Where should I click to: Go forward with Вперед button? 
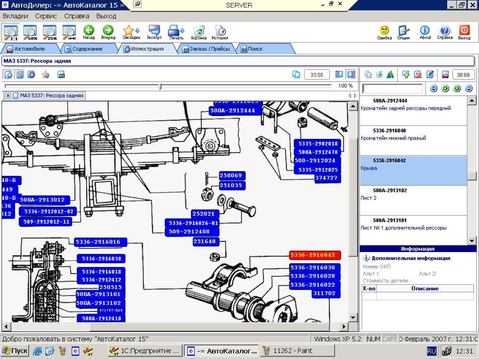108,32
